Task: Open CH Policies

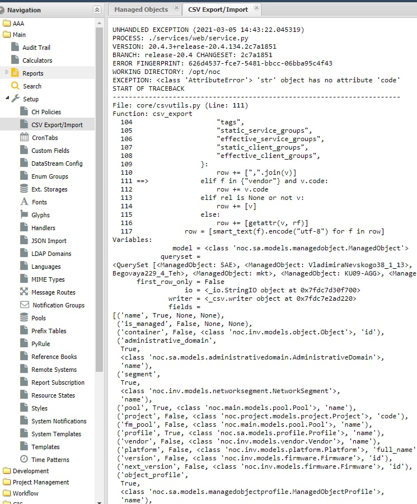Action: (x=46, y=112)
